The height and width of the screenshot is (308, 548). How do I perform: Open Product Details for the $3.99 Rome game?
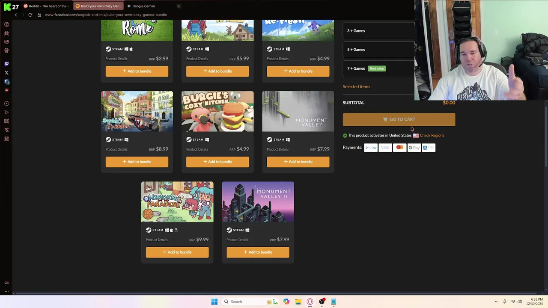tap(116, 59)
